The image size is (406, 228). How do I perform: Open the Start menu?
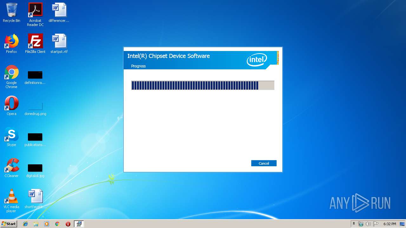[9, 224]
